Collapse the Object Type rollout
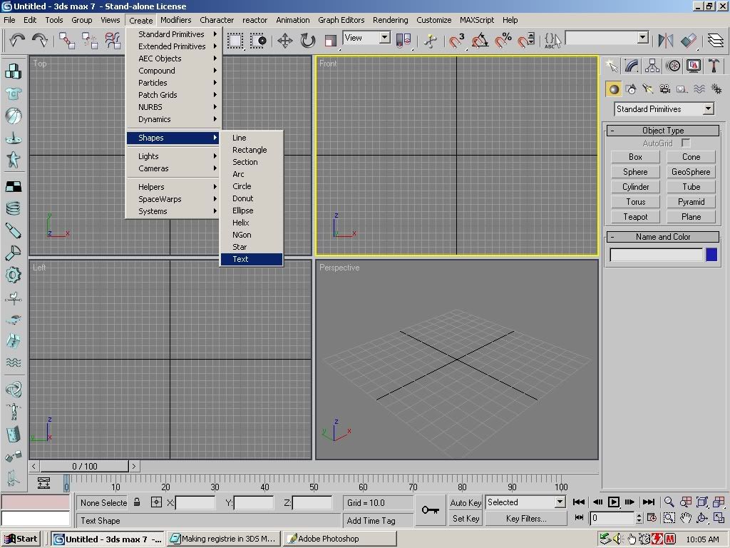Viewport: 730px width, 548px height. pyautogui.click(x=663, y=131)
